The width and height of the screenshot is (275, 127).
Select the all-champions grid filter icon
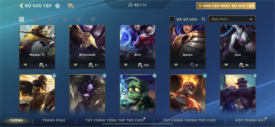(22, 19)
